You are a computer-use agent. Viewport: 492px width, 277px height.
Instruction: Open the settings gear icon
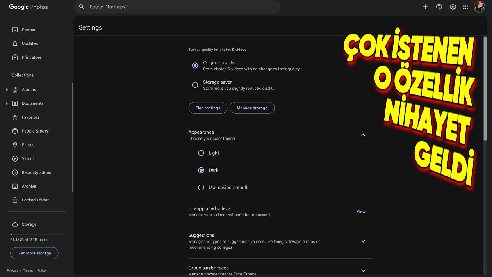point(453,7)
